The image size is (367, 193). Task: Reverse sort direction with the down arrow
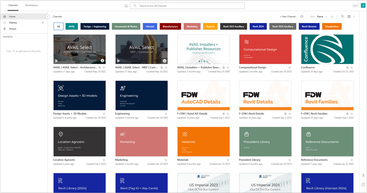(x=332, y=17)
